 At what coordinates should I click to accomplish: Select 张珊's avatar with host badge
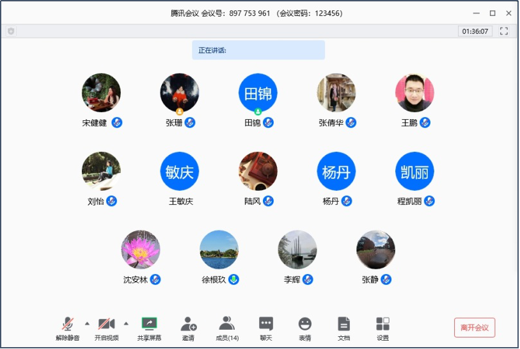click(180, 93)
